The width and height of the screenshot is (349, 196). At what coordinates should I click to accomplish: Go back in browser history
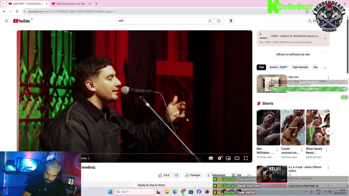pyautogui.click(x=4, y=11)
